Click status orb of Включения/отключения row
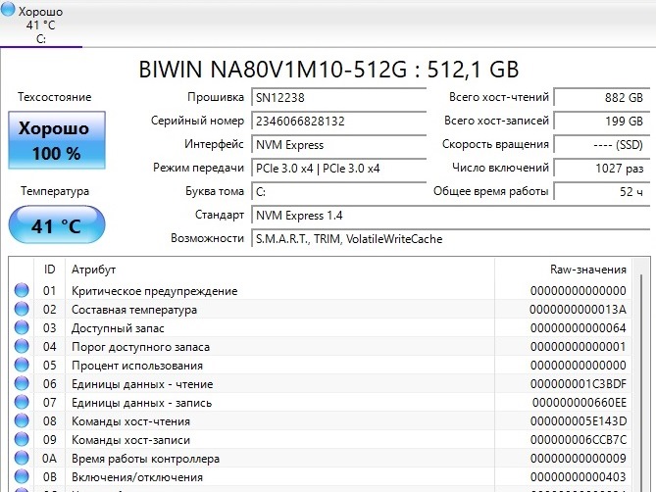The width and height of the screenshot is (656, 492). coord(22,476)
